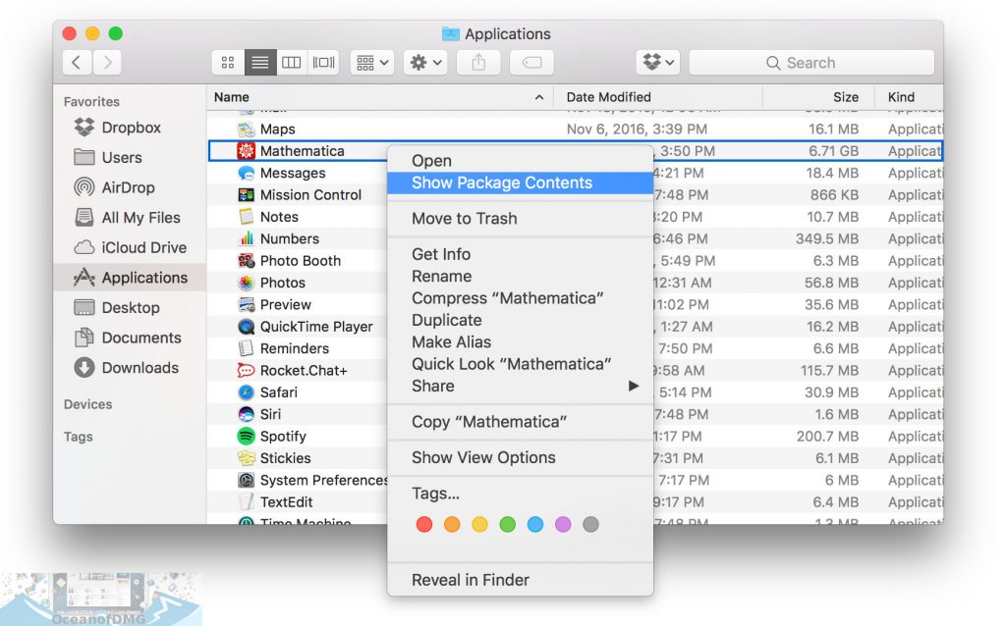The width and height of the screenshot is (1006, 626).
Task: Open the Action gear dropdown menu
Action: (425, 63)
